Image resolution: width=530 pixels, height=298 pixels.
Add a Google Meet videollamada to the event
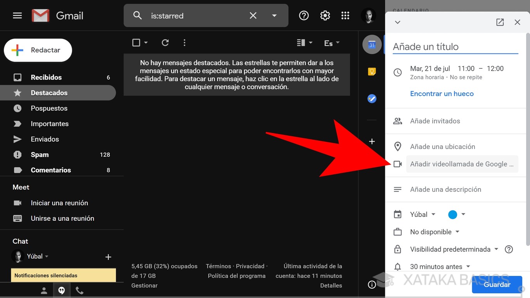(462, 164)
